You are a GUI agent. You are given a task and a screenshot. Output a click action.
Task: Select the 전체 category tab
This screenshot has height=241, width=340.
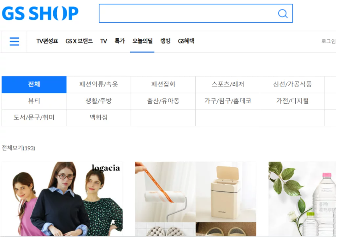click(x=34, y=84)
